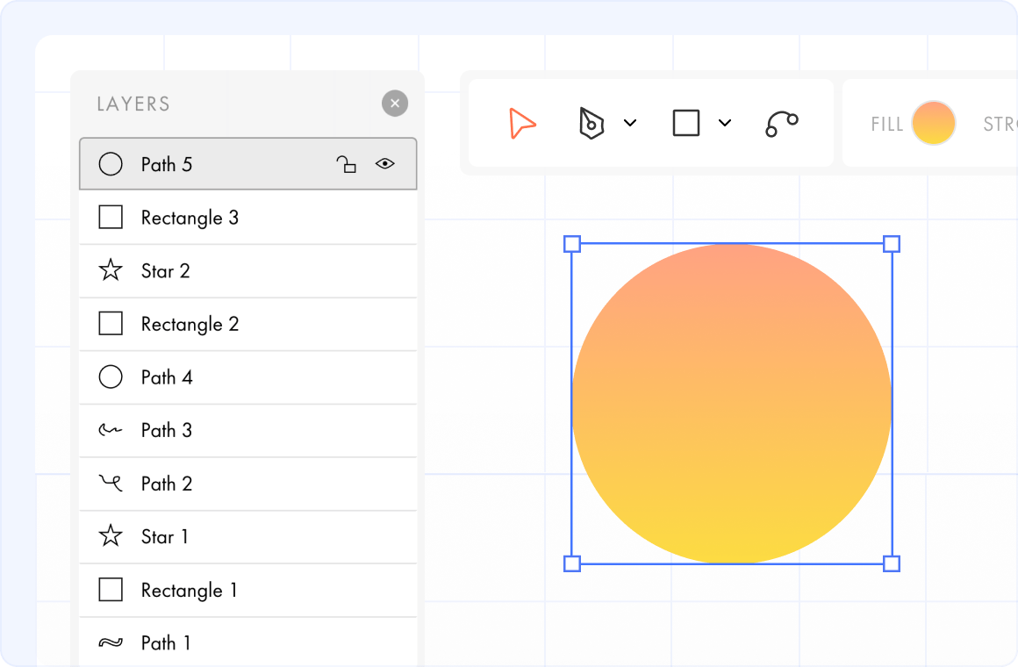Select the orange arrow selection tool
The width and height of the screenshot is (1018, 667).
521,123
